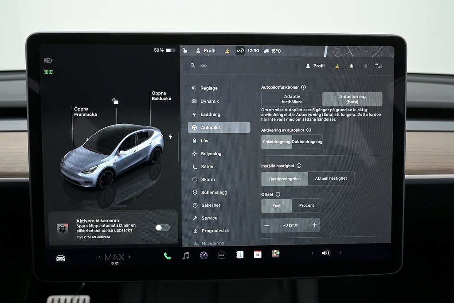Open the more apps ellipsis icon

[222, 255]
